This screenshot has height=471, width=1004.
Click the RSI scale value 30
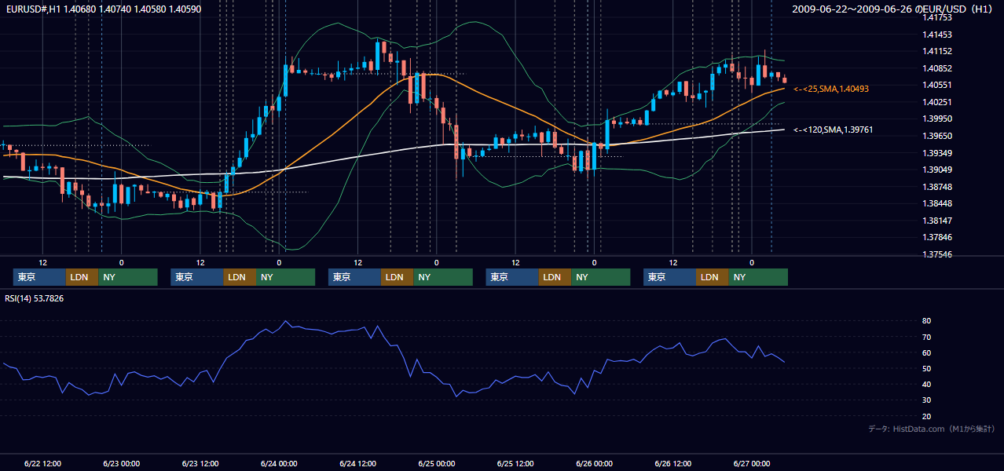pos(927,400)
